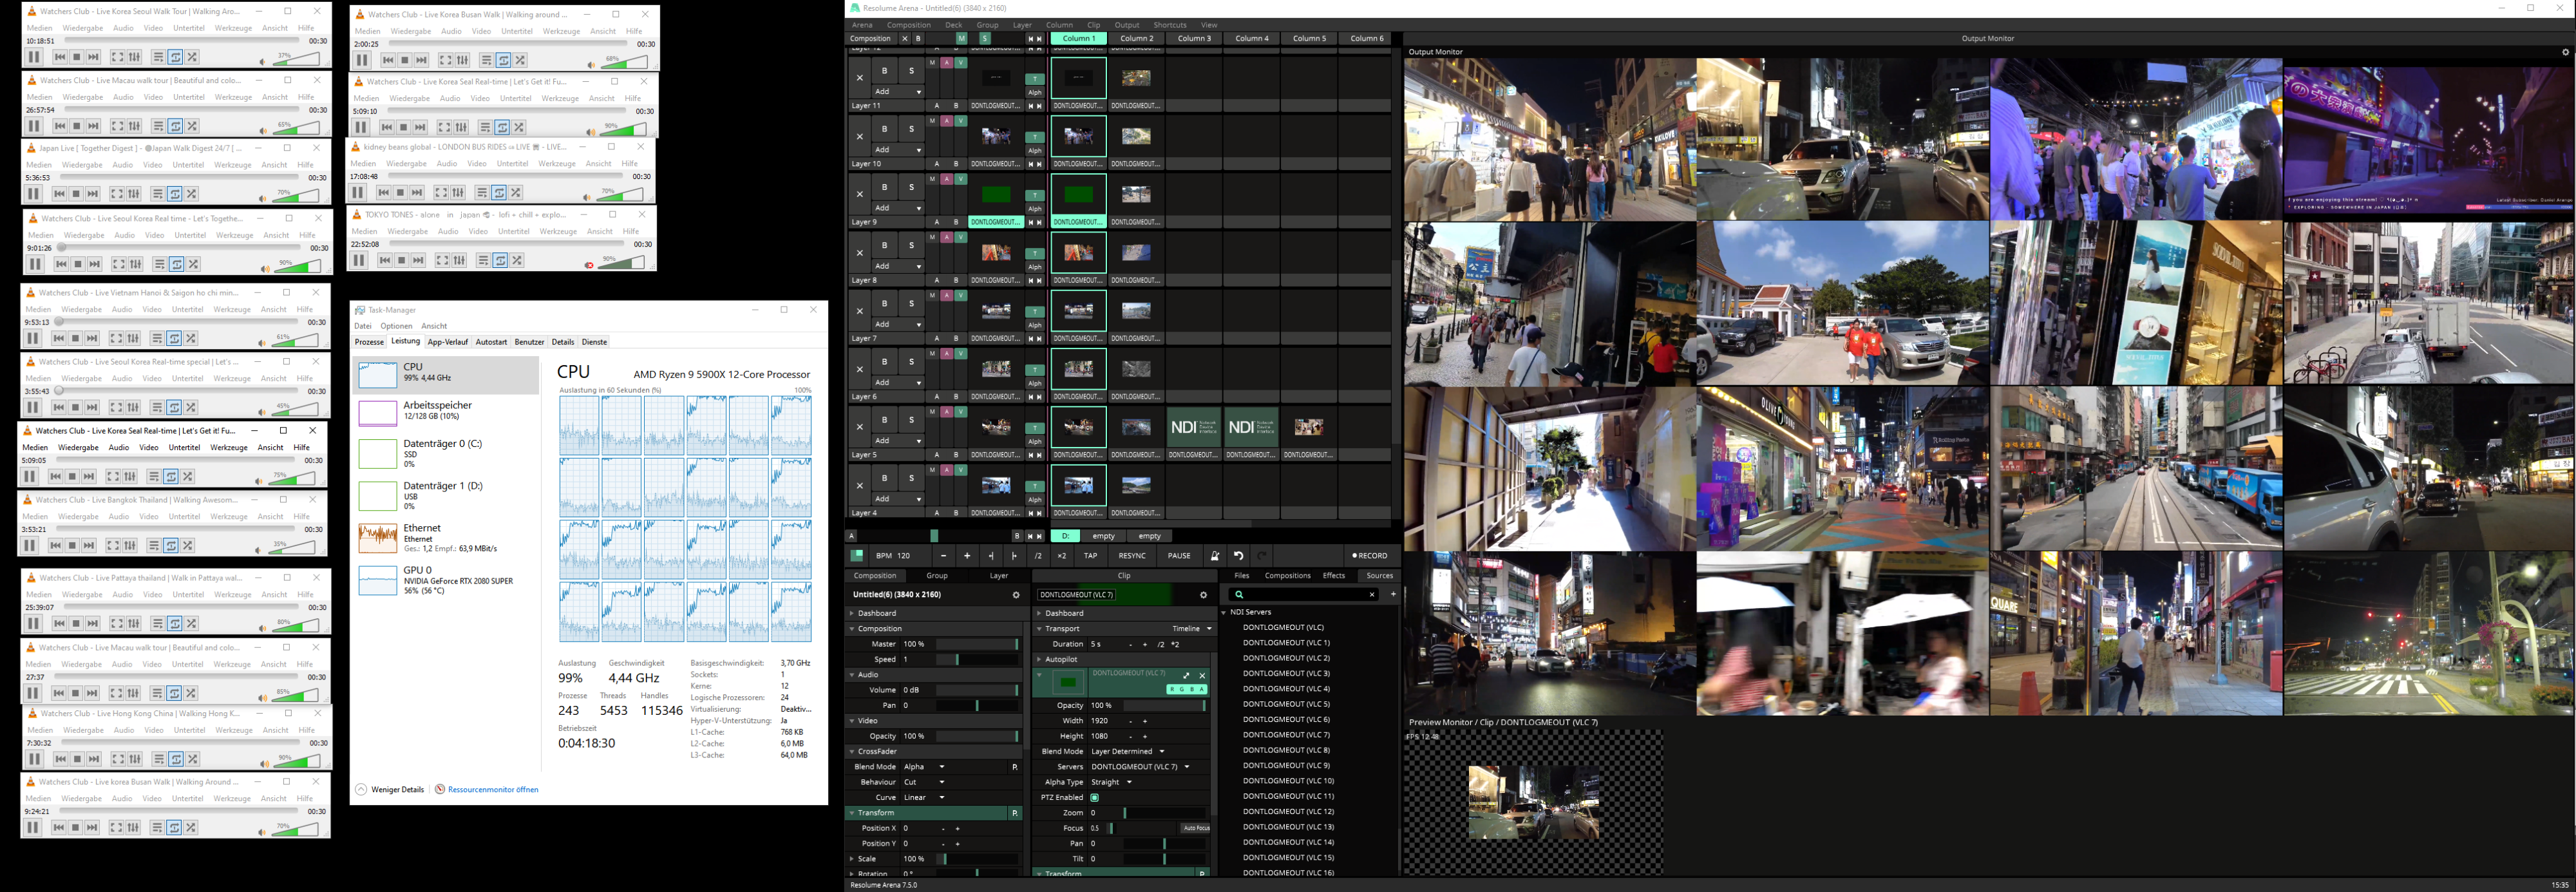Clear Layer 11 with its X icon
2576x892 pixels.
[859, 77]
